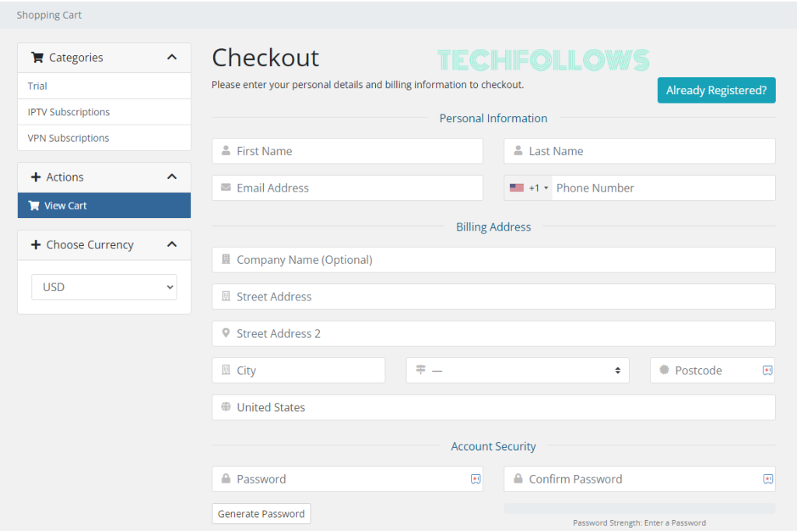
Task: Click the Personal Information section heading
Action: (493, 118)
